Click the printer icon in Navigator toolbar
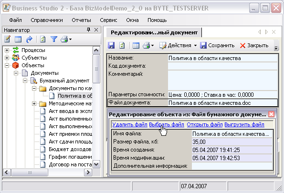The width and height of the screenshot is (284, 193). pos(64,39)
